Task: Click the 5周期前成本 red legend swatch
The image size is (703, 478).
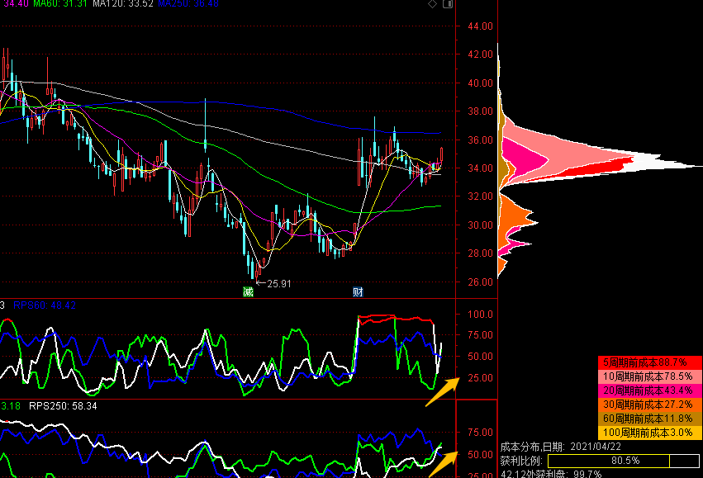Action: click(x=649, y=362)
